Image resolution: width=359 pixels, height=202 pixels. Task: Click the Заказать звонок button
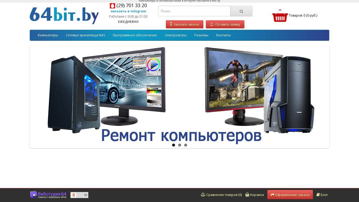pyautogui.click(x=184, y=24)
